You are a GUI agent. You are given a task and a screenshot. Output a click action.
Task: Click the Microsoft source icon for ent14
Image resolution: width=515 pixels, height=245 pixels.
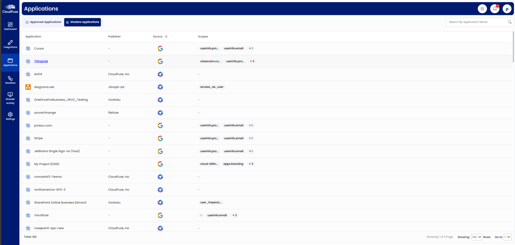click(x=160, y=74)
